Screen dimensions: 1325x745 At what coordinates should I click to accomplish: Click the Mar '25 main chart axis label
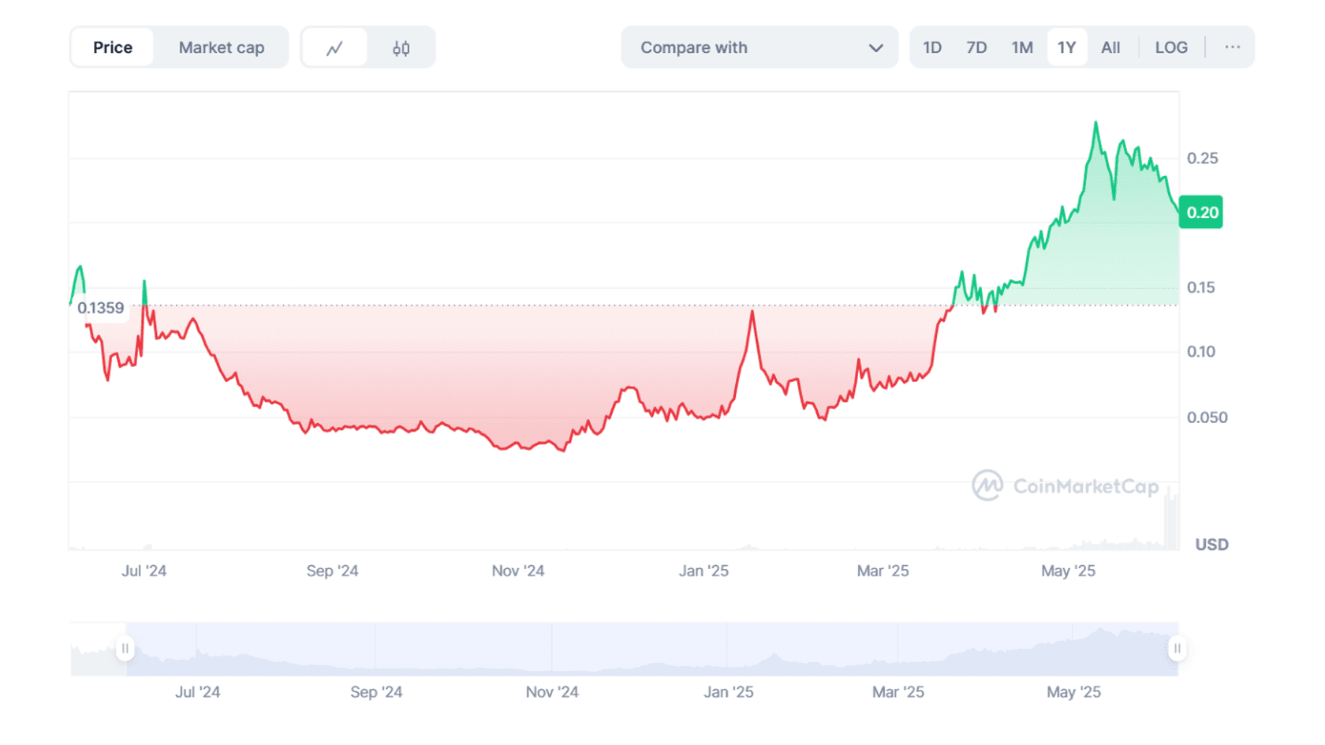pyautogui.click(x=883, y=571)
